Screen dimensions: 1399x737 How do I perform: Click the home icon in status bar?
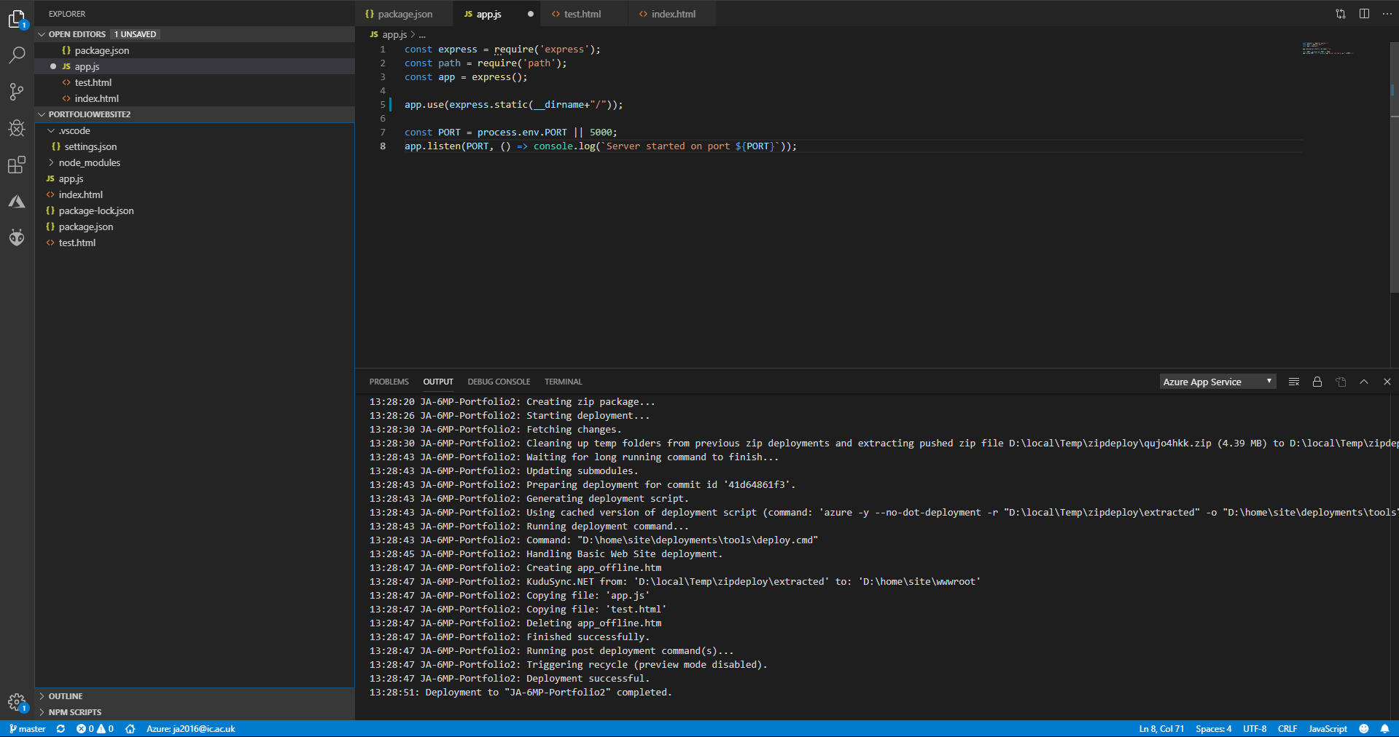[x=130, y=728]
